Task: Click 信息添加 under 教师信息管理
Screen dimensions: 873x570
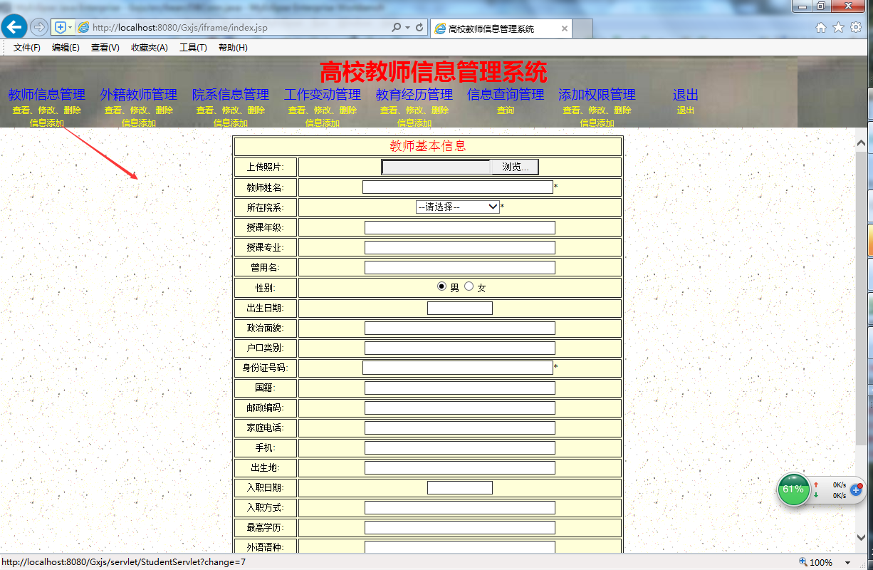Action: 46,123
